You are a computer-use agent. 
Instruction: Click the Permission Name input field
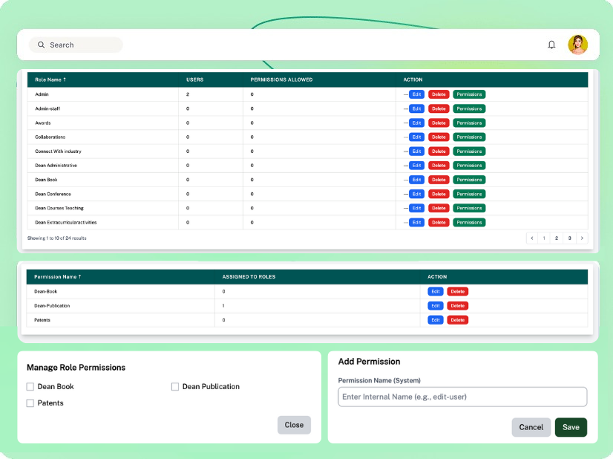(462, 397)
